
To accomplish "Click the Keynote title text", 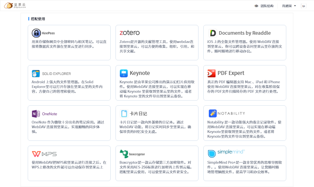I will pyautogui.click(x=140, y=73).
